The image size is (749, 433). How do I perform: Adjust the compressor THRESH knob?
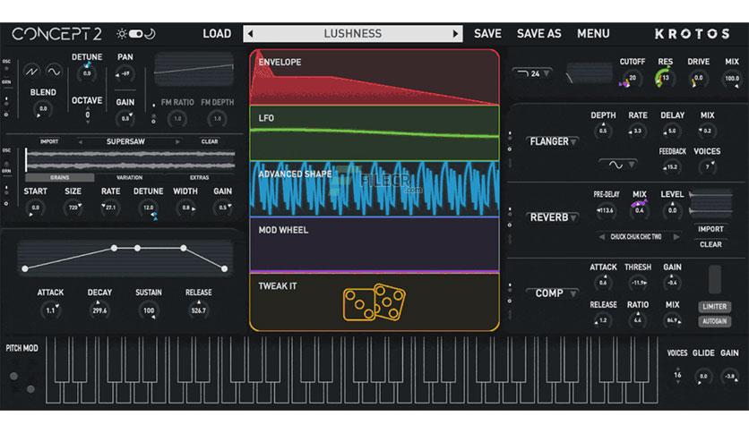pyautogui.click(x=638, y=283)
